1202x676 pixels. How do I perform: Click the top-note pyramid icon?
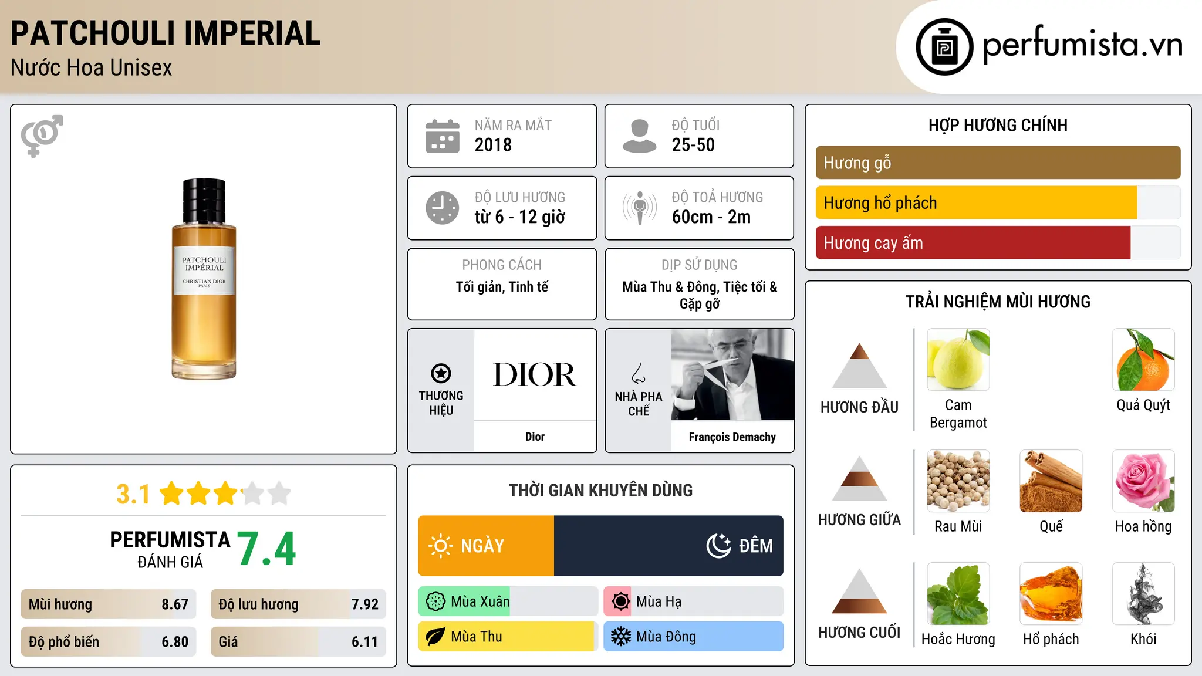[x=859, y=366]
